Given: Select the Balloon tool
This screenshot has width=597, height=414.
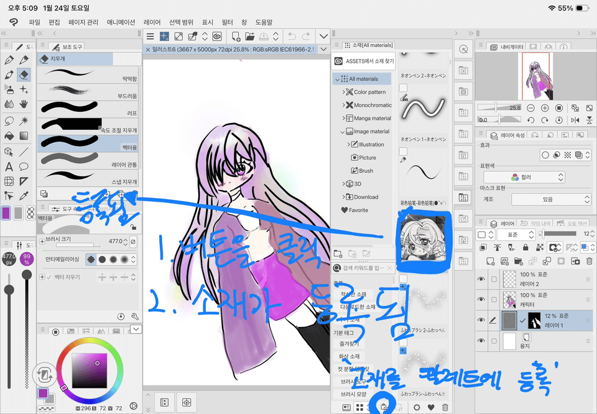Looking at the screenshot, I should click(x=24, y=166).
